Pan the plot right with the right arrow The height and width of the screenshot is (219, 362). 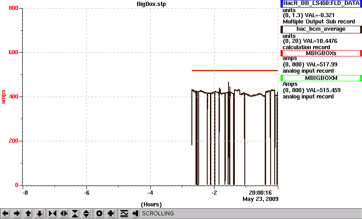pyautogui.click(x=17, y=214)
